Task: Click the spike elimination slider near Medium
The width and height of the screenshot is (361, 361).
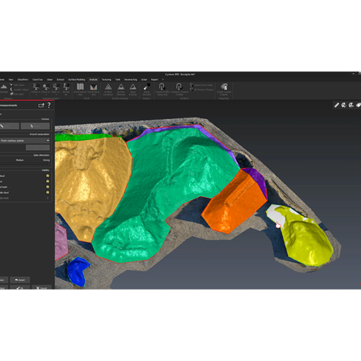Action: [x=19, y=164]
